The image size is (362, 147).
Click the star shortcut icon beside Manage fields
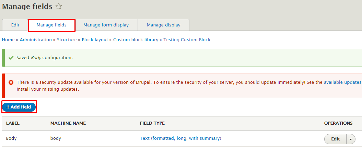[x=59, y=7]
